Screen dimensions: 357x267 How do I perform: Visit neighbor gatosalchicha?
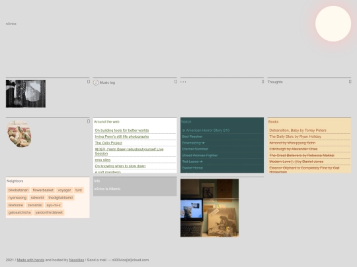[x=20, y=212]
